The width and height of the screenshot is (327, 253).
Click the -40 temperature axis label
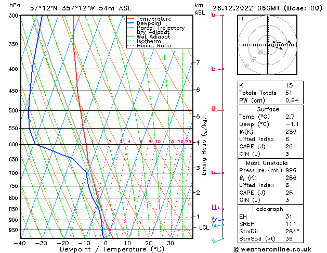point(20,243)
